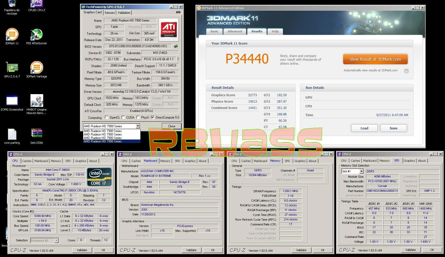Switch to the Basic tab in 3DMark 11
The image size is (445, 257).
[215, 31]
